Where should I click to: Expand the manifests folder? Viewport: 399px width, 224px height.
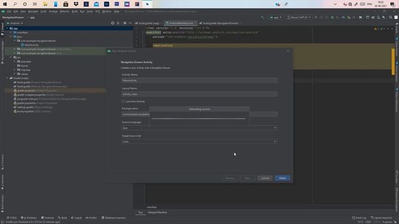point(11,32)
